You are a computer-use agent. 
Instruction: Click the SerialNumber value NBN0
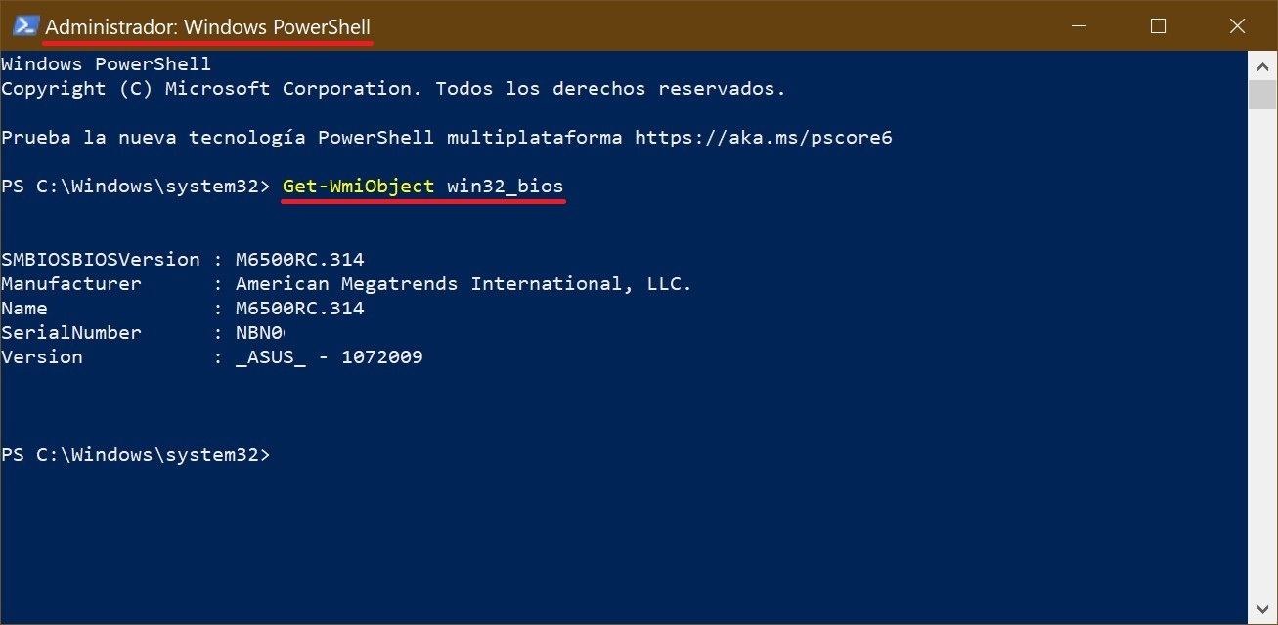(258, 333)
